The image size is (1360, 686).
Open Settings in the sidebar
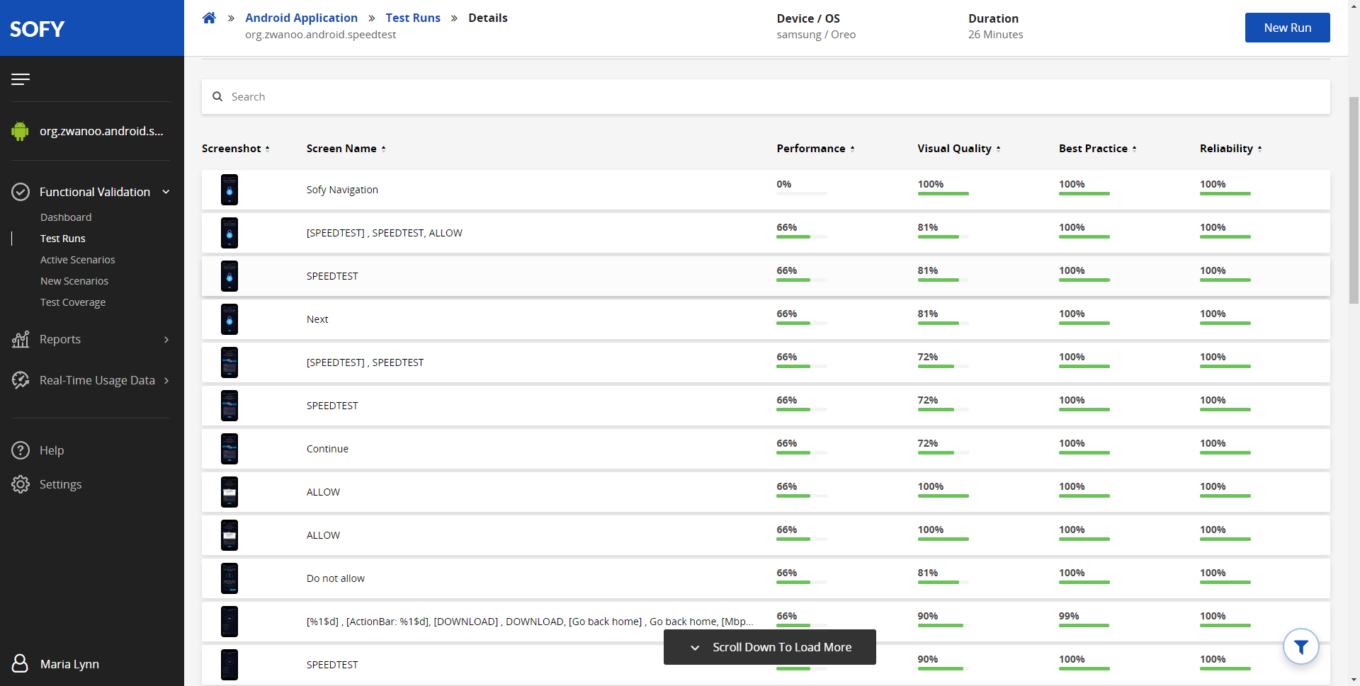click(61, 484)
